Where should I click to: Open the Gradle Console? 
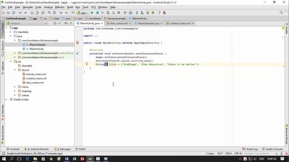pos(272,149)
